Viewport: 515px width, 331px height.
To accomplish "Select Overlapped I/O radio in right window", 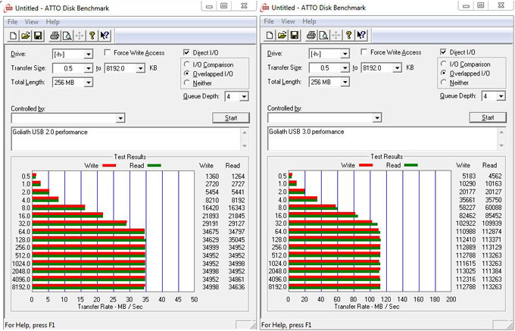I will pyautogui.click(x=443, y=73).
